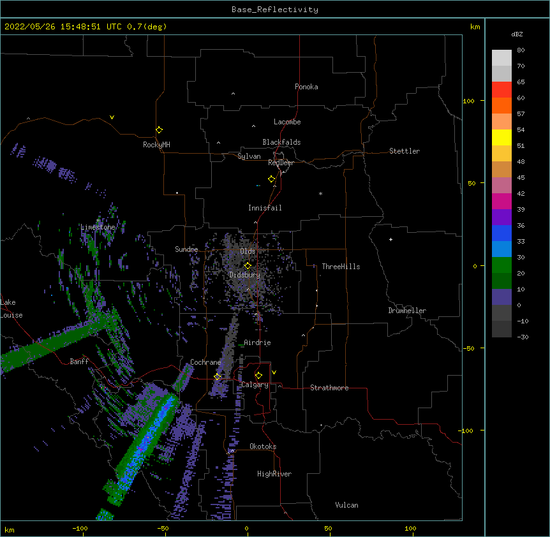Click the Base_Reflectivity title

point(275,10)
